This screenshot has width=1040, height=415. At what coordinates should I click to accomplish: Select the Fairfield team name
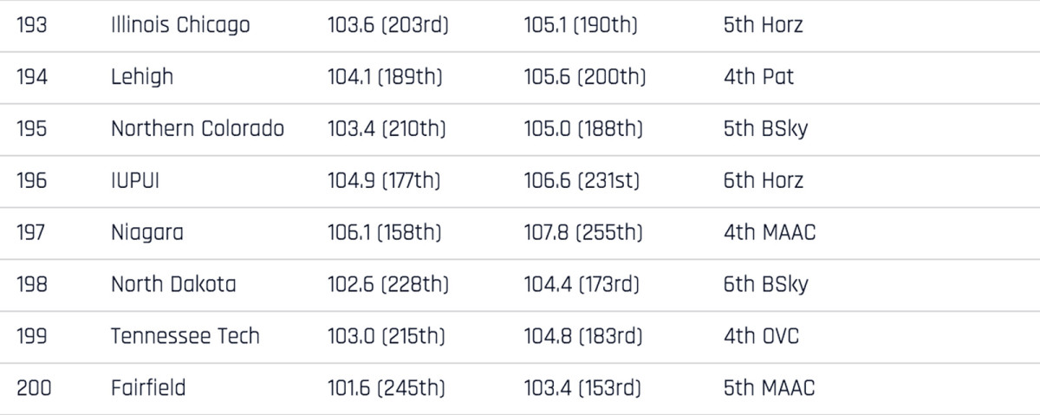[148, 387]
